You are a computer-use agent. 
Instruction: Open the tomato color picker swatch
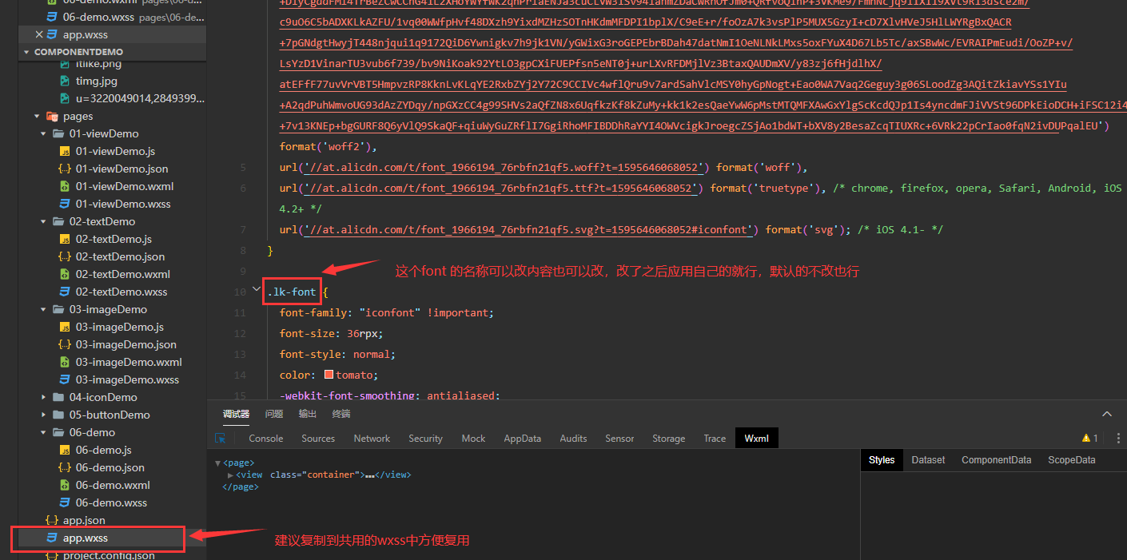(329, 375)
